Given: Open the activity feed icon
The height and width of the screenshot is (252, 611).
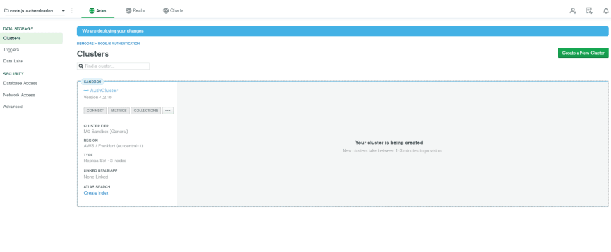Looking at the screenshot, I should tap(589, 11).
